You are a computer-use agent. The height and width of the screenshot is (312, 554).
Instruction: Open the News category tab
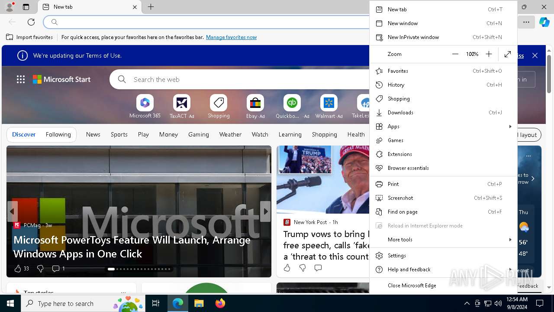[93, 134]
